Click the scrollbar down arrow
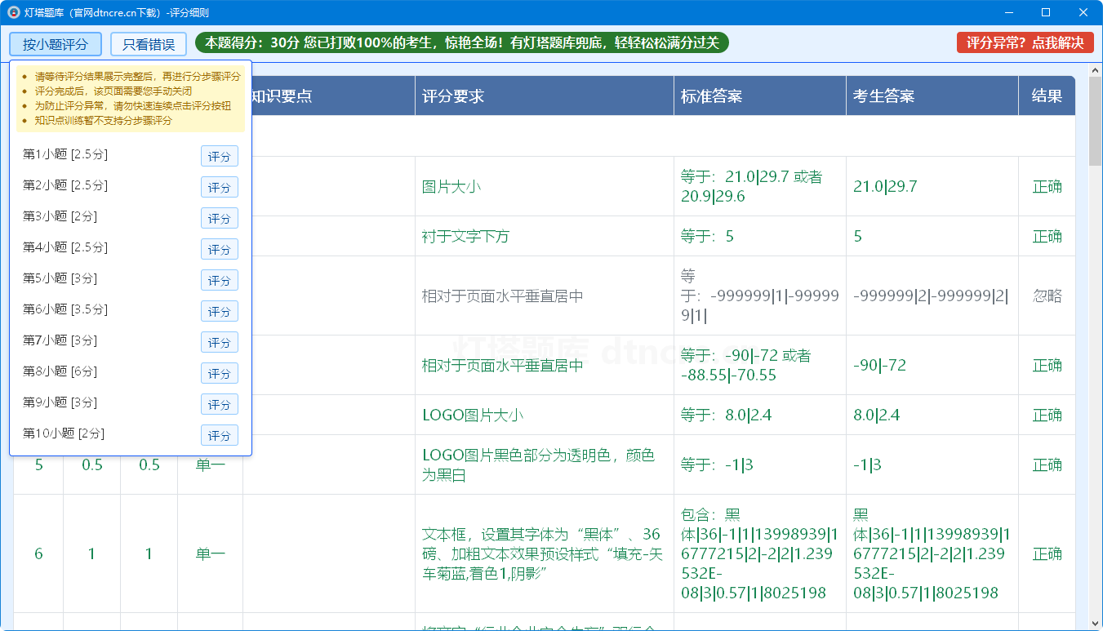The height and width of the screenshot is (631, 1103). click(1095, 623)
